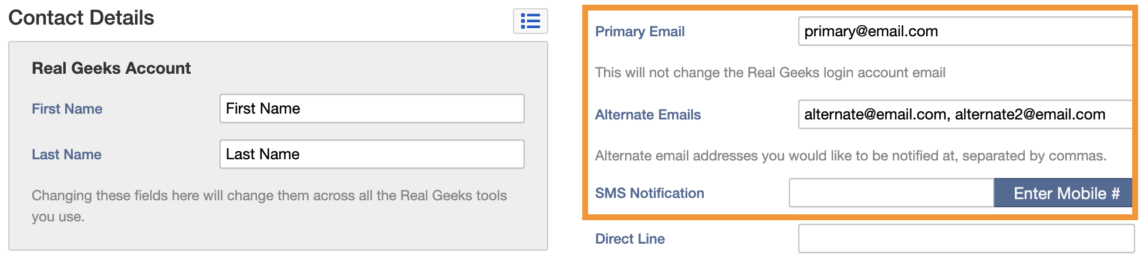
Task: Click the alternate@email.com address in Alternate Emails
Action: click(x=875, y=114)
